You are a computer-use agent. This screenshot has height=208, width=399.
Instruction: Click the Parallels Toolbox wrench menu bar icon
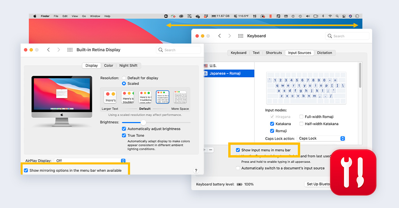(254, 16)
